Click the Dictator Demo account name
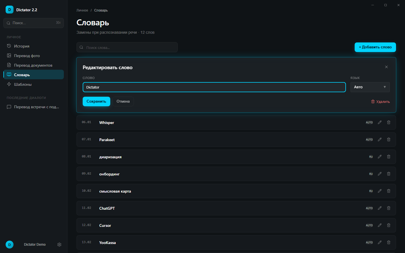This screenshot has height=253, width=405. click(35, 245)
